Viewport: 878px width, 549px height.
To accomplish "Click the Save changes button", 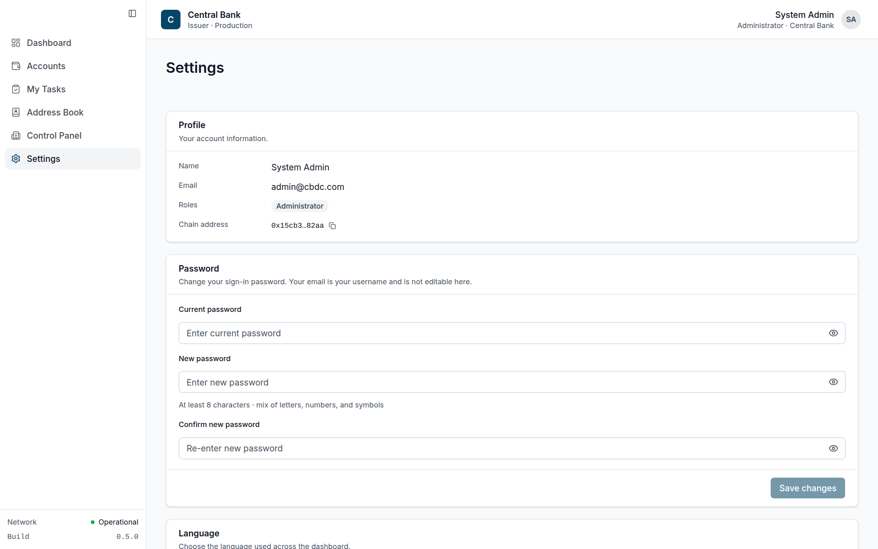I will pos(808,488).
